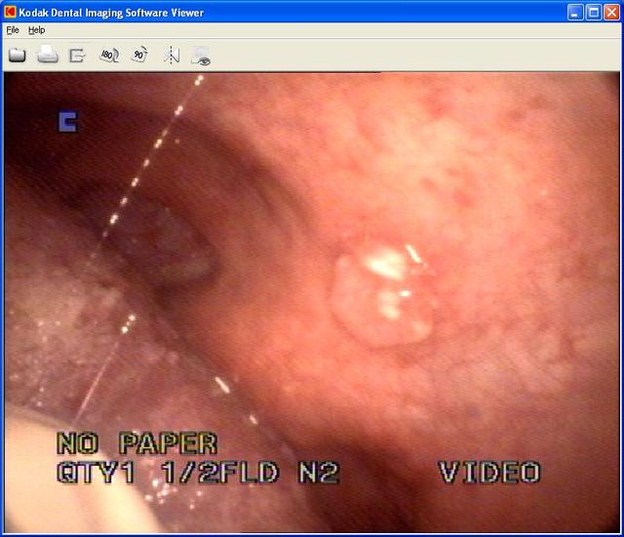The image size is (624, 537).
Task: Rotate image 90 degrees
Action: tap(140, 56)
